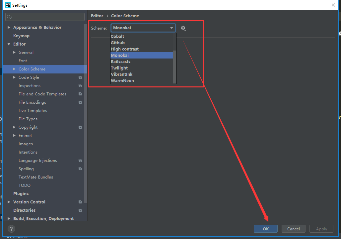Select Monokai in the dropdown list
Image resolution: width=341 pixels, height=239 pixels.
142,55
